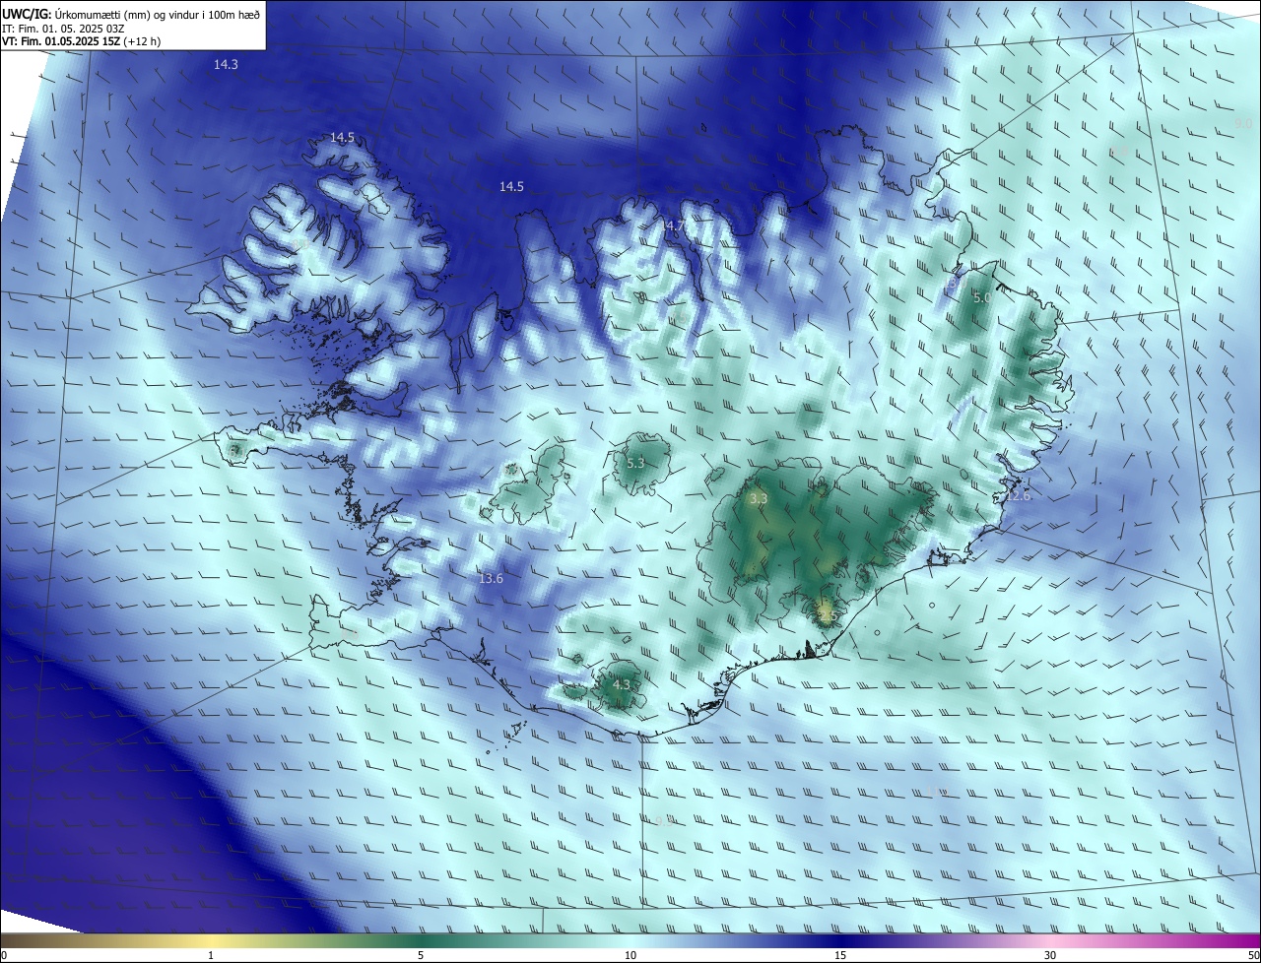1261x963 pixels.
Task: Select the initial time line 'IT: Fim. 01. 05. 2025 03Z'
Action: [63, 28]
